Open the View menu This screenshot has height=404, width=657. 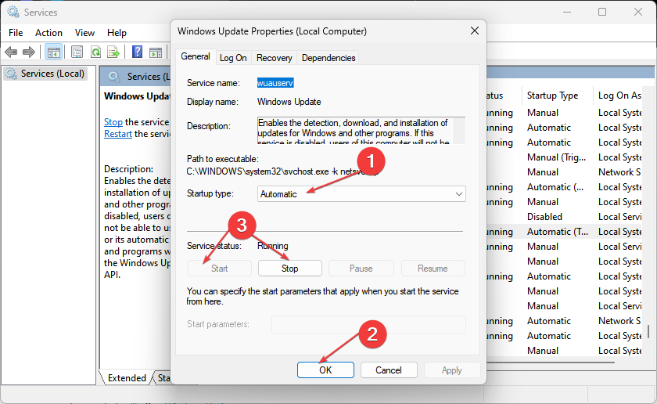[84, 33]
